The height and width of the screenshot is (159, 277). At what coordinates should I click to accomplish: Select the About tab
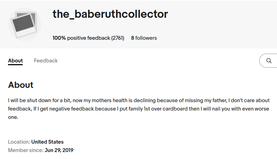coord(15,61)
